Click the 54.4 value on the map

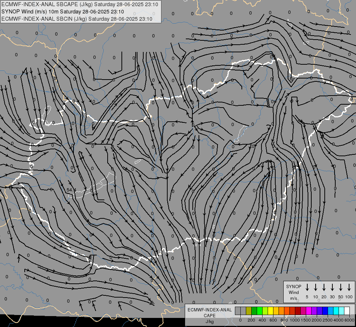pyautogui.click(x=71, y=190)
